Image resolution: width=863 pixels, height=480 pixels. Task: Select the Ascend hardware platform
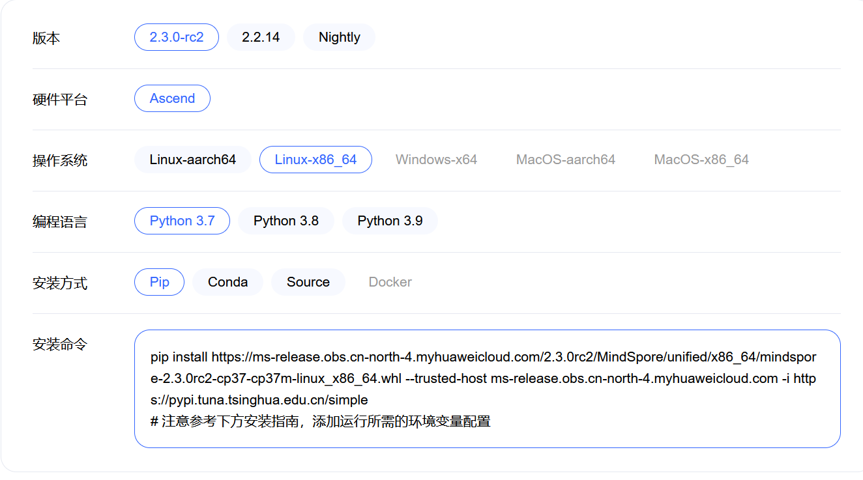coord(171,98)
